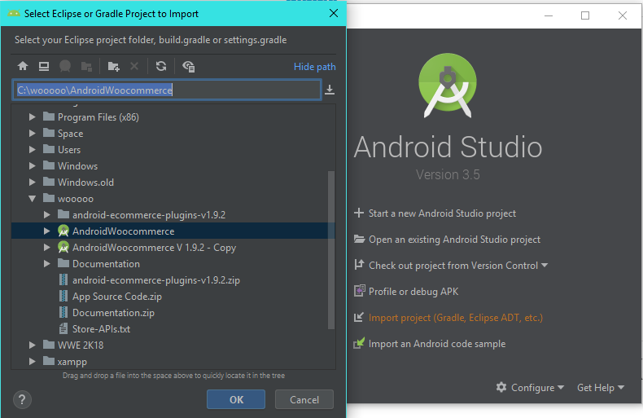
Task: Click the Import project arrow icon
Action: [x=359, y=317]
